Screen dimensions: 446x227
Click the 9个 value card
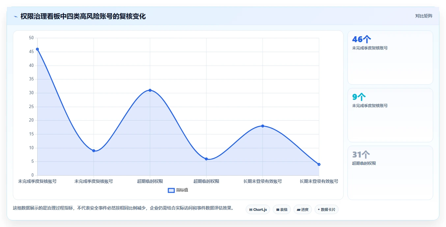coord(390,115)
